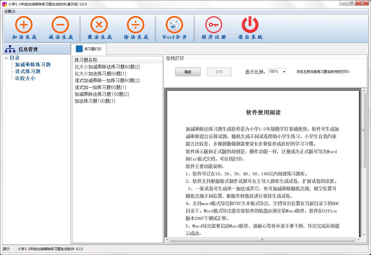Open the 除法生成 division tool
This screenshot has height=255, width=371.
point(135,25)
